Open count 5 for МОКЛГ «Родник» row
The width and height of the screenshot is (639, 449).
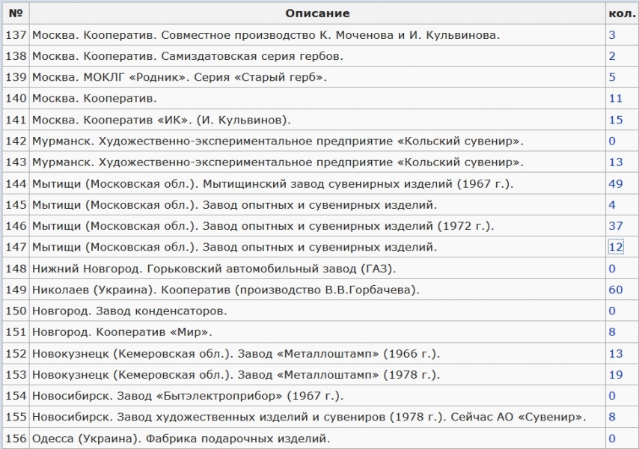point(612,77)
